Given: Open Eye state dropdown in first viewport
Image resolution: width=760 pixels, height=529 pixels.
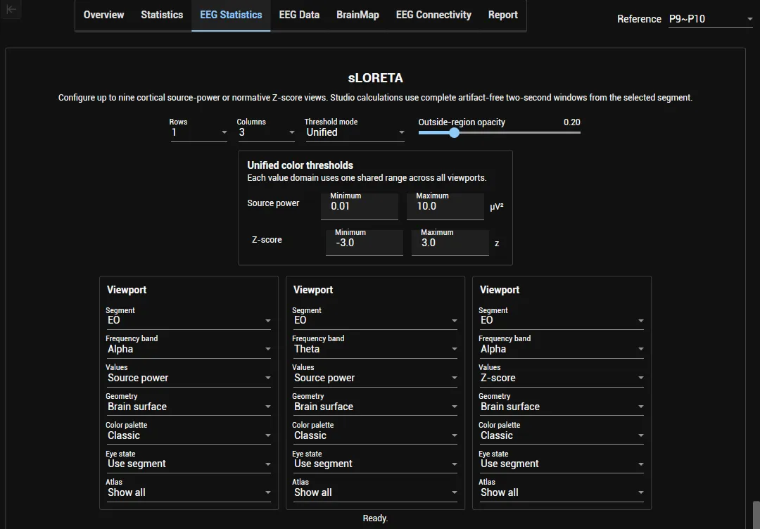Looking at the screenshot, I should (189, 464).
